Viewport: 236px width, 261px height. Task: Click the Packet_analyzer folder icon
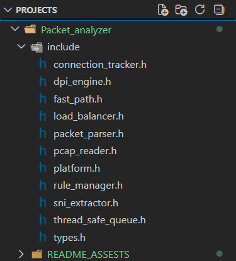click(x=30, y=30)
